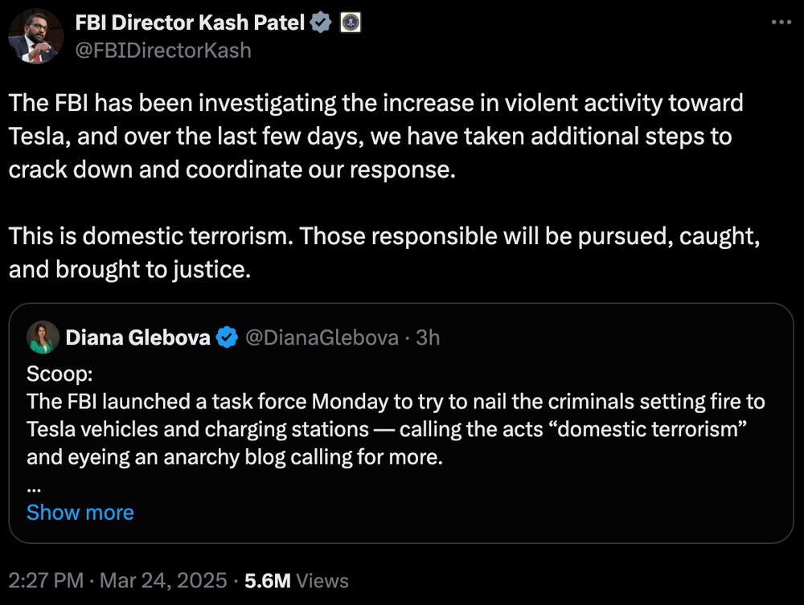Click the word Views beside the count
This screenshot has width=804, height=605.
click(322, 580)
